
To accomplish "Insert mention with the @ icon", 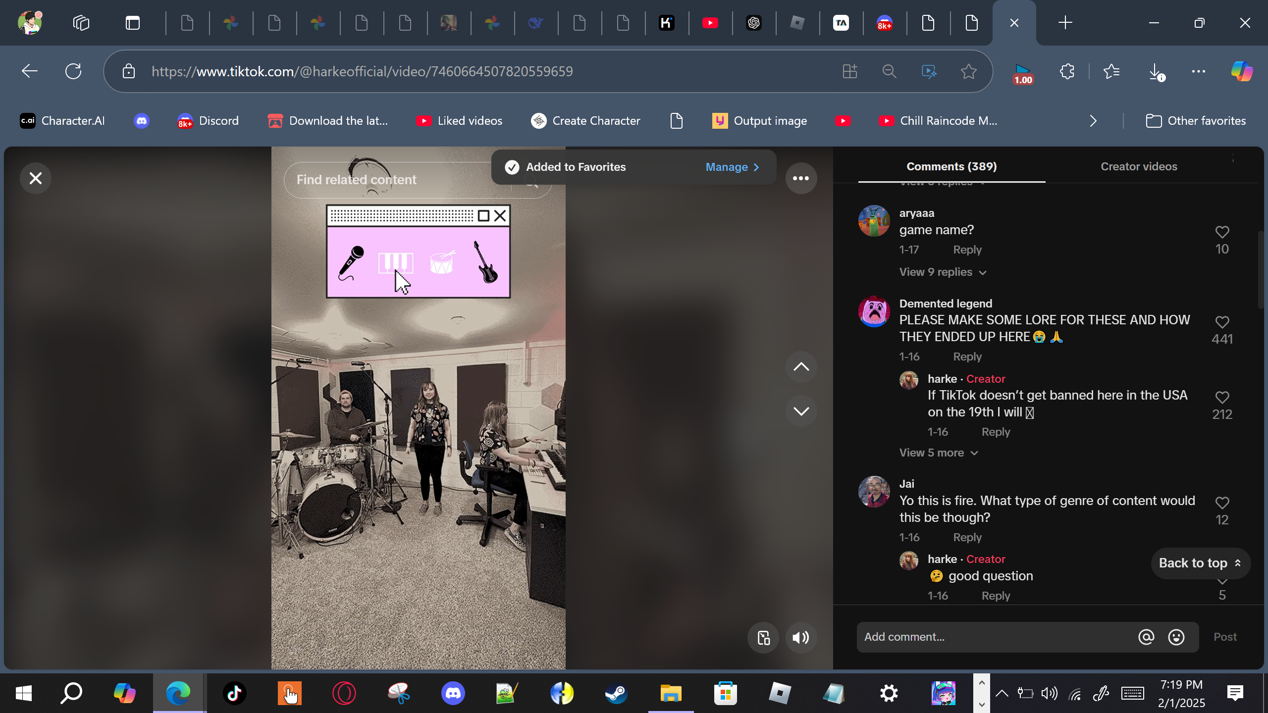I will coord(1146,637).
